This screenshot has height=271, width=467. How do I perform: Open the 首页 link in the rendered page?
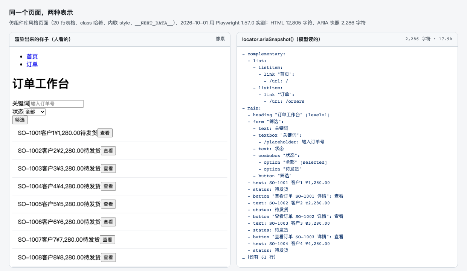pos(32,56)
